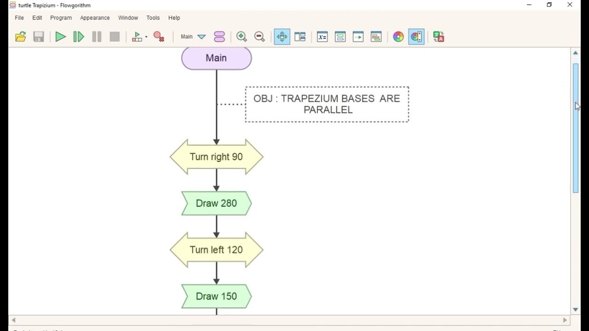Click the run speed icon

point(137,37)
